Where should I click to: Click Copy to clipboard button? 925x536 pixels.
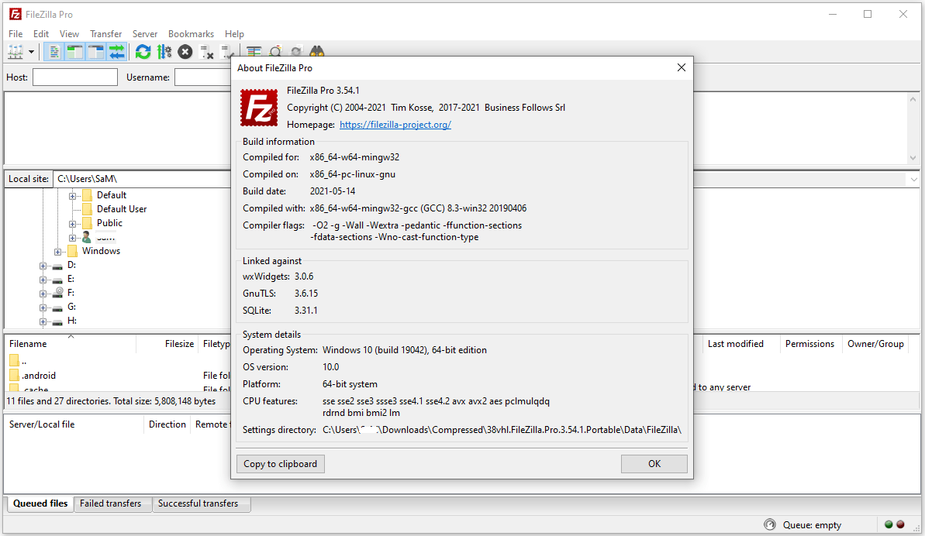coord(280,463)
